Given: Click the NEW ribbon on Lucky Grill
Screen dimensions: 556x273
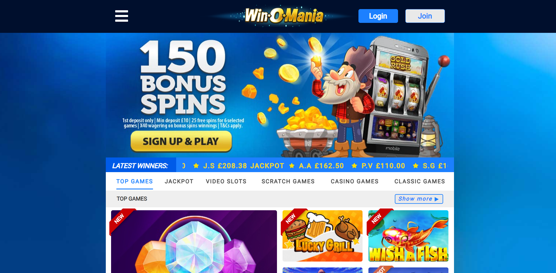Looking at the screenshot, I should point(293,221).
